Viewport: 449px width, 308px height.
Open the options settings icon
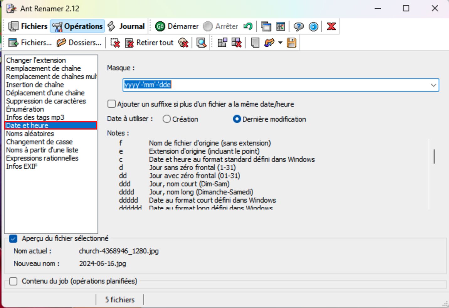(x=280, y=26)
